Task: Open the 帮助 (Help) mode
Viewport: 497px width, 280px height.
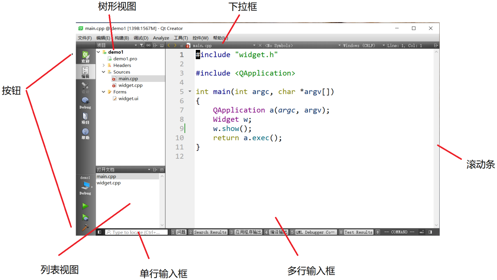Action: click(x=85, y=134)
